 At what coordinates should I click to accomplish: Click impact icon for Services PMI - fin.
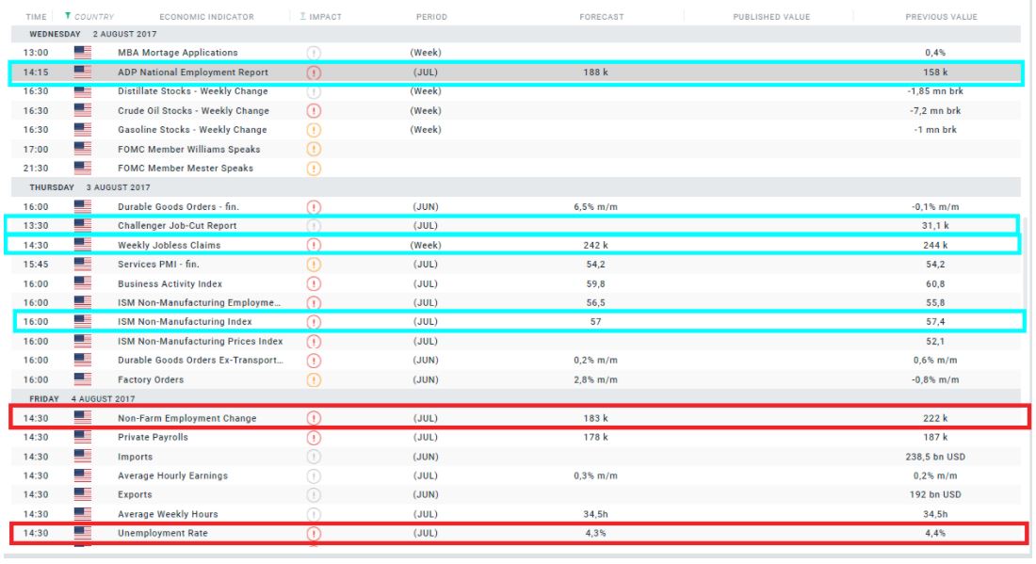tap(314, 266)
